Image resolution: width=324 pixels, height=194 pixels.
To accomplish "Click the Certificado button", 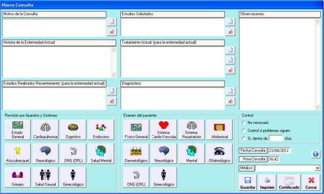I will click(x=289, y=183).
